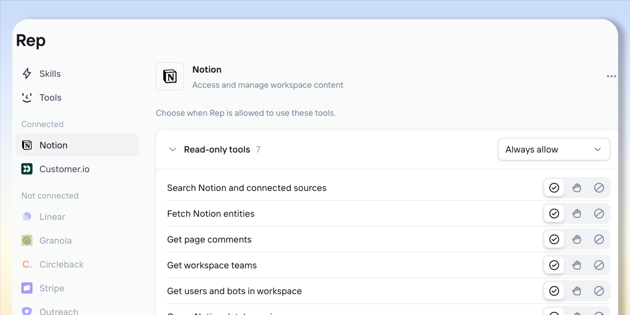Click the Get page comments label
This screenshot has width=630, height=315.
pos(209,240)
